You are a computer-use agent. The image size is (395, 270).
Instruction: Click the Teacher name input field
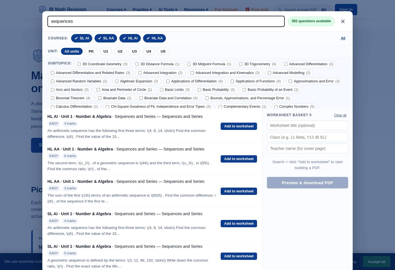(x=308, y=148)
